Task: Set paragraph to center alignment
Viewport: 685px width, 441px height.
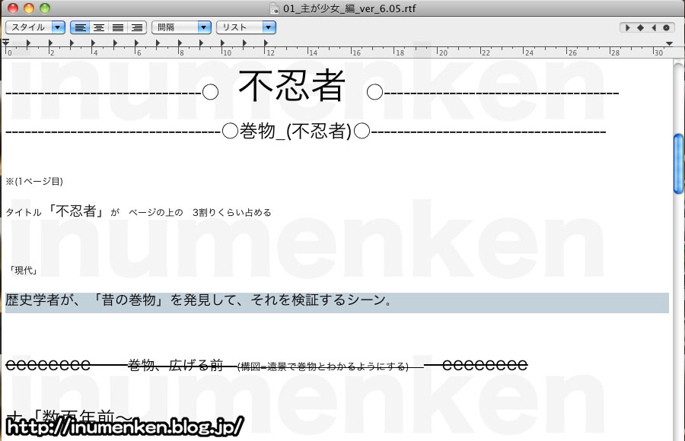Action: pos(99,27)
